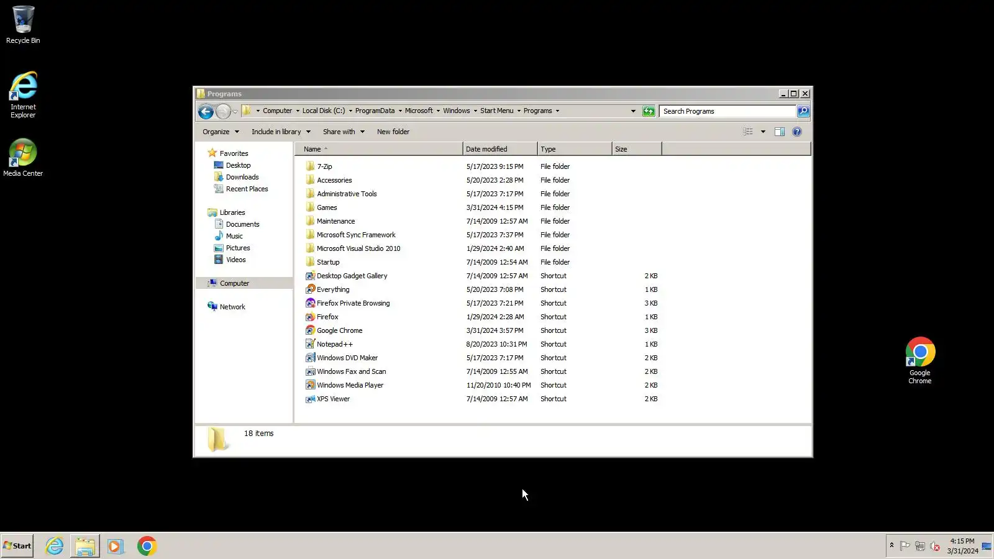Image resolution: width=994 pixels, height=559 pixels.
Task: Show the preview pane icon
Action: pos(780,132)
